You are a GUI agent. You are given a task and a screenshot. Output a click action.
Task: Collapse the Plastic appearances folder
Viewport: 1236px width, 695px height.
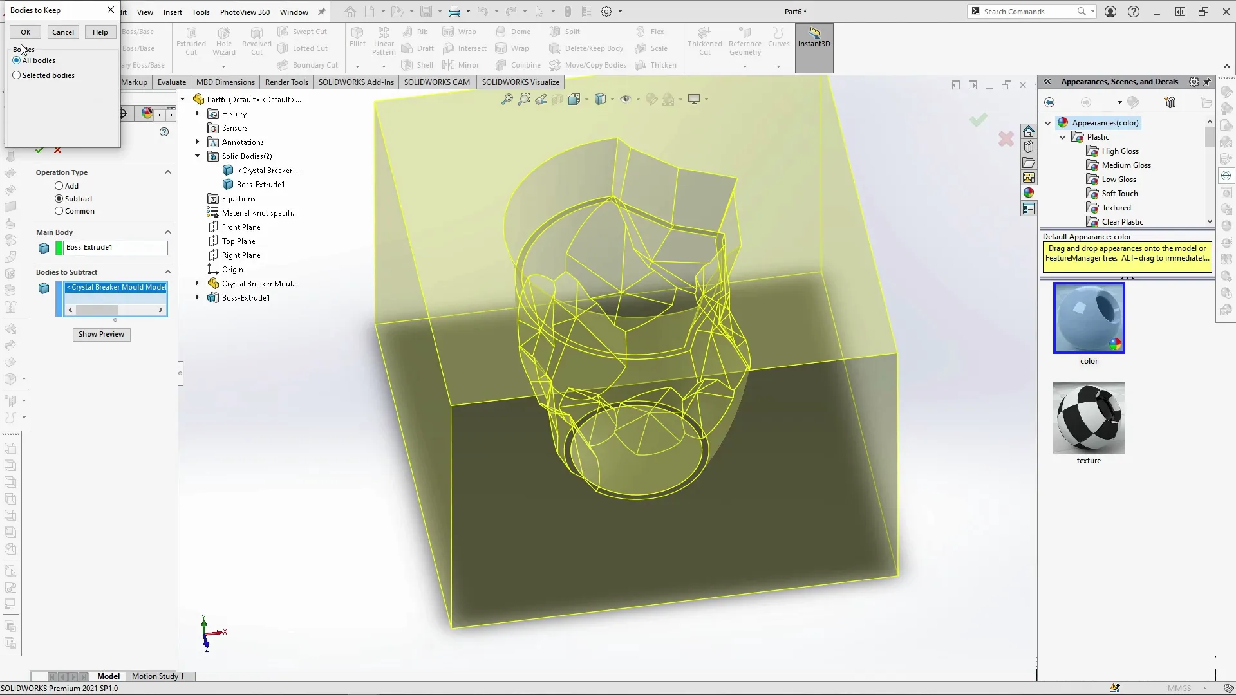pos(1063,136)
